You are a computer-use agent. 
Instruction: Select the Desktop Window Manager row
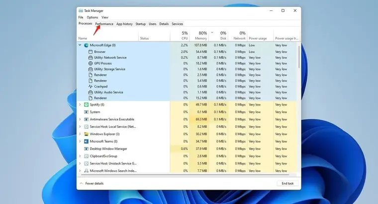coord(187,149)
